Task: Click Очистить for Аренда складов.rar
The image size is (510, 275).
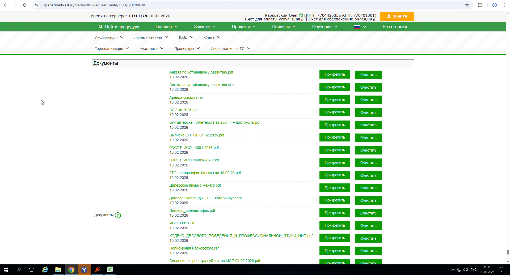Action: click(x=368, y=100)
